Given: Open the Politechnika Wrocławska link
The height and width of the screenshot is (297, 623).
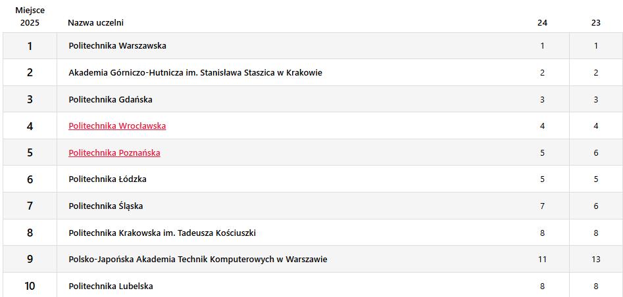Looking at the screenshot, I should pos(117,126).
